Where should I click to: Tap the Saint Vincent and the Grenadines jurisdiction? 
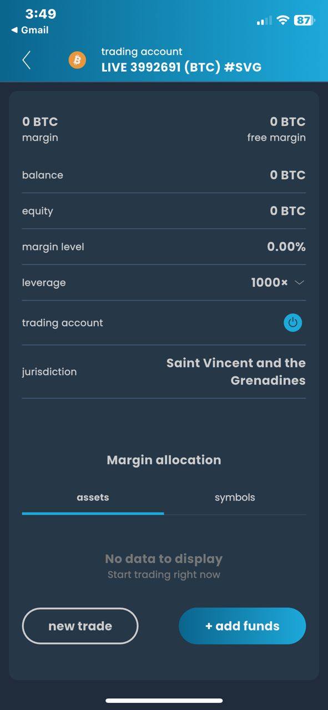point(236,372)
